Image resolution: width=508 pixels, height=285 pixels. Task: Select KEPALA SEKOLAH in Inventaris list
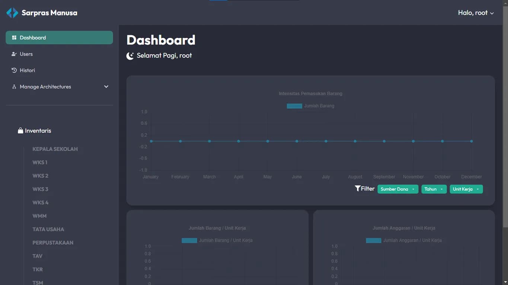pos(55,149)
